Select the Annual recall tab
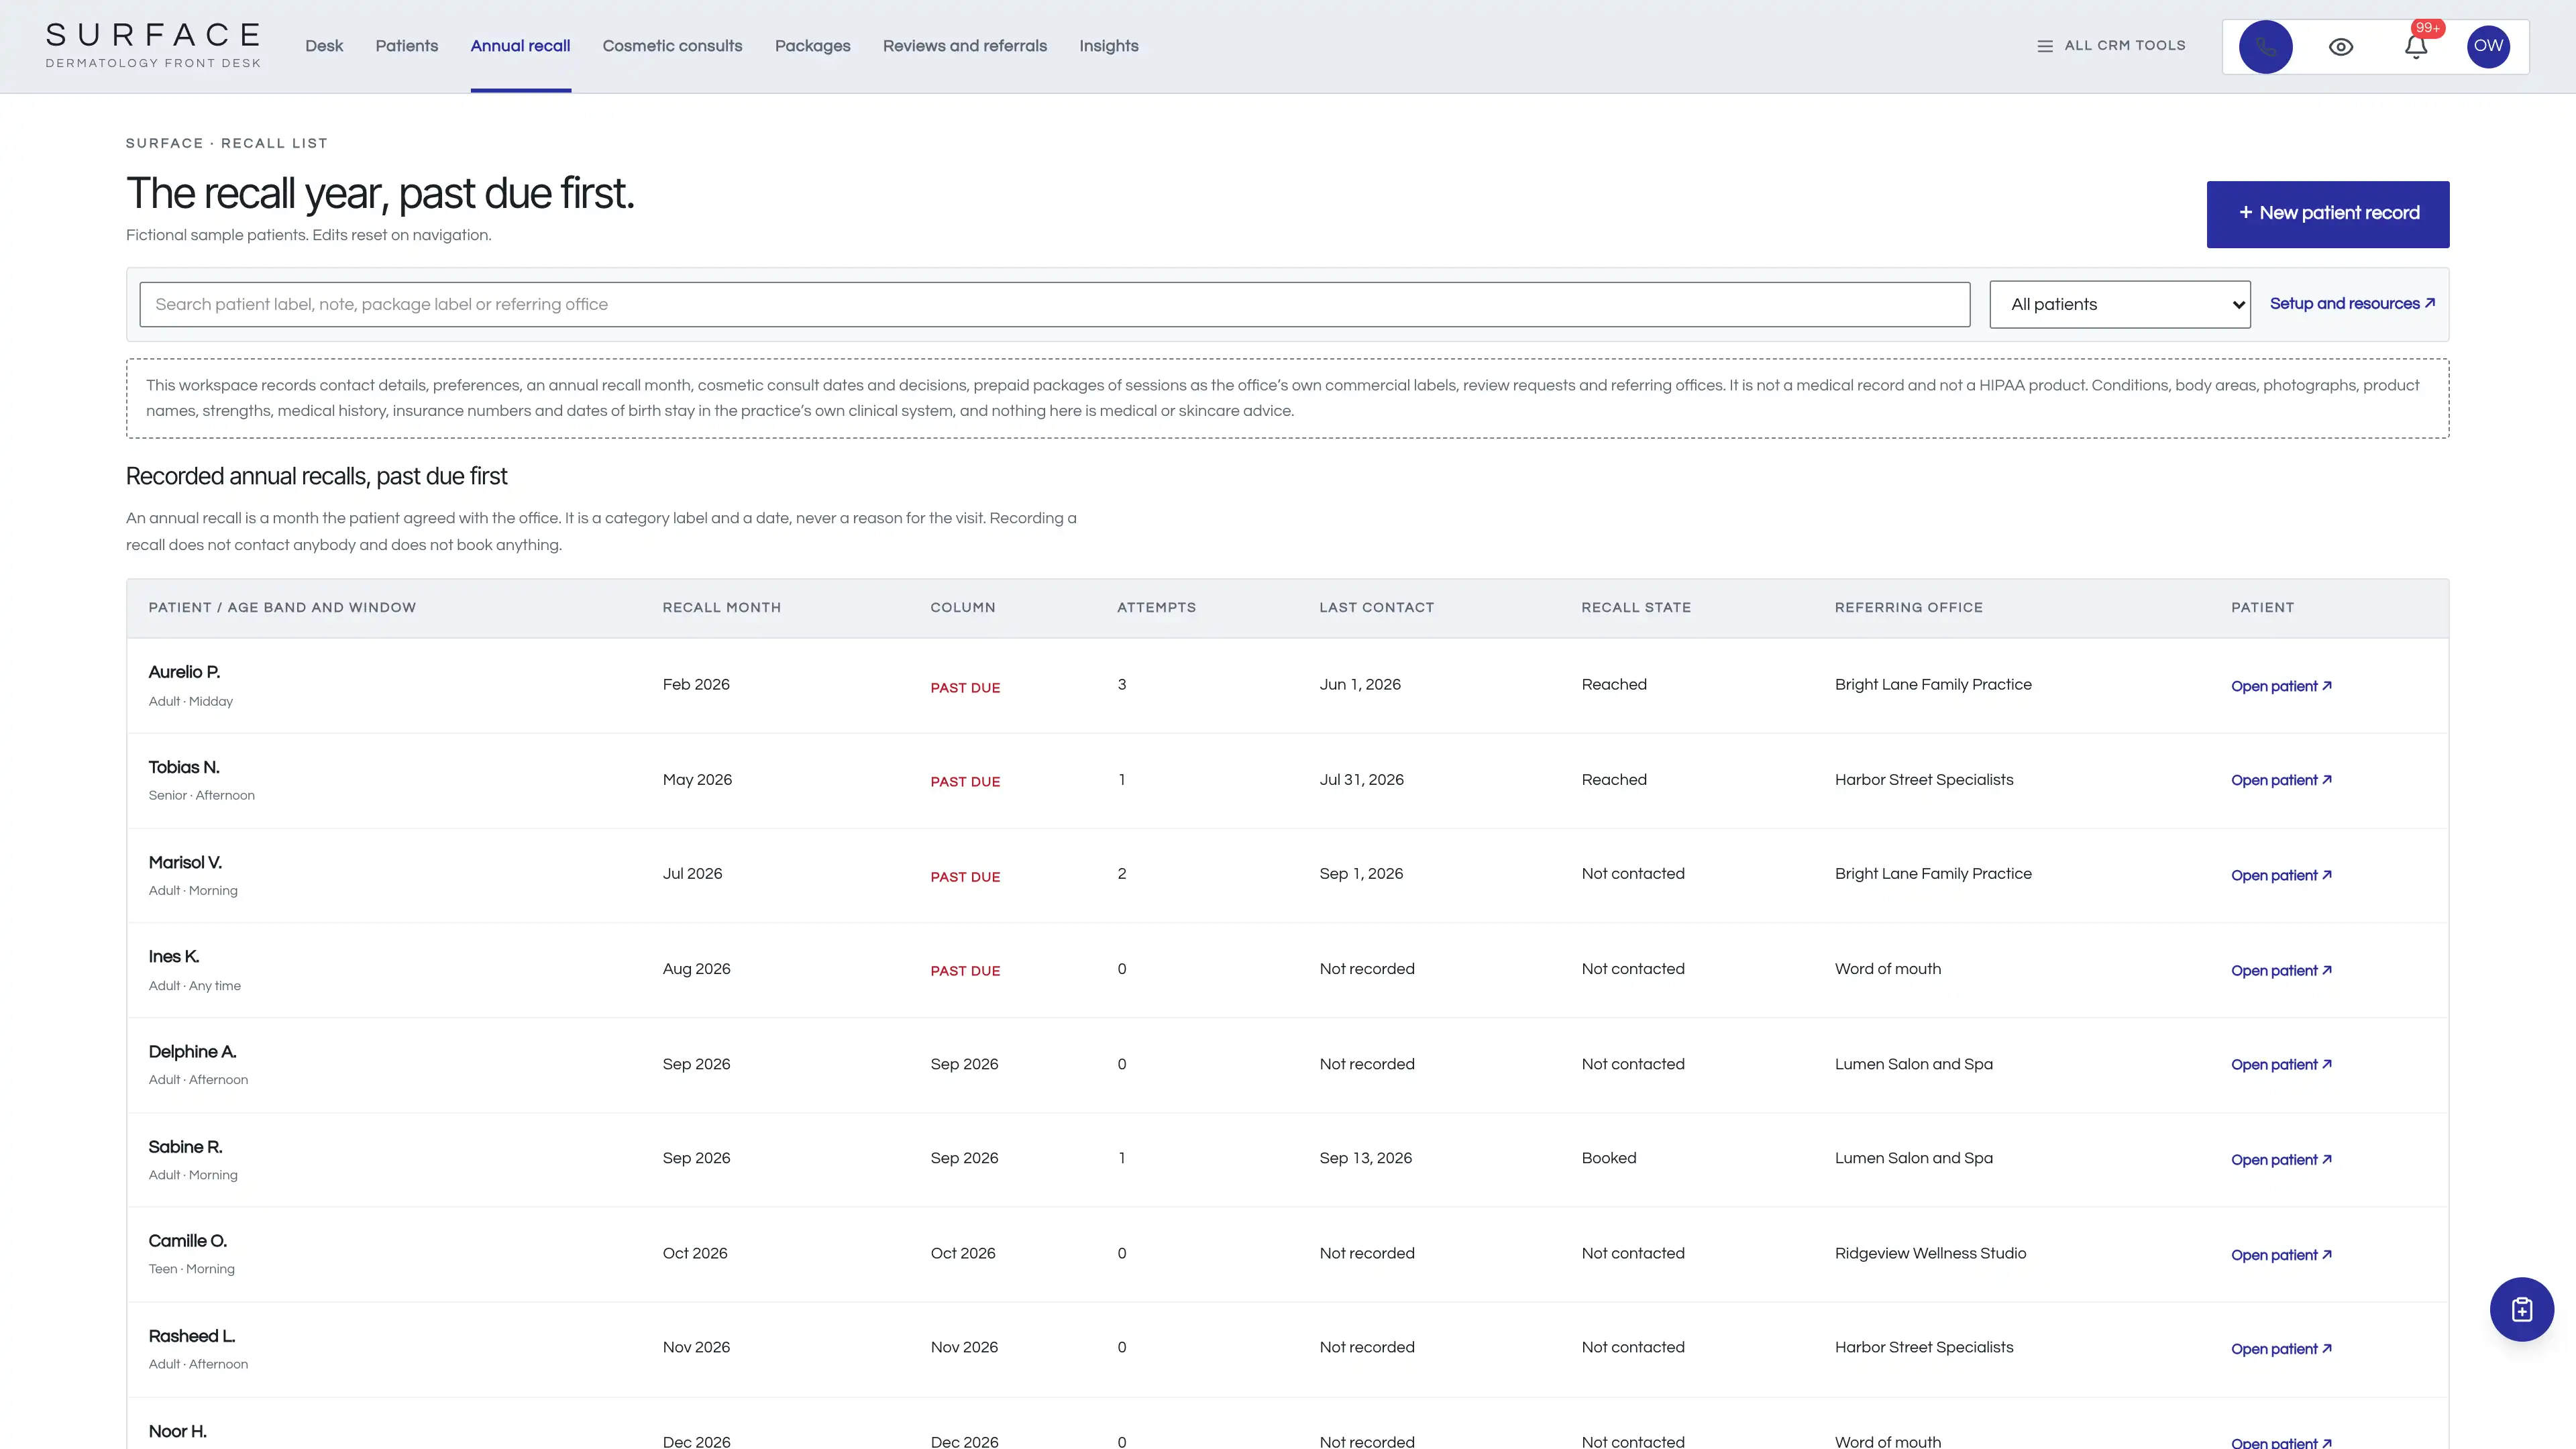This screenshot has width=2576, height=1449. (x=520, y=46)
